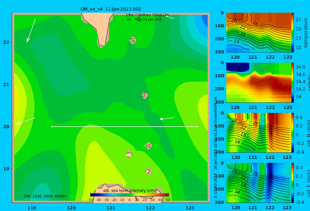Viewport: 310px width, 211px height.
Task: Pick the temperature colorbar
Action: coord(292,32)
